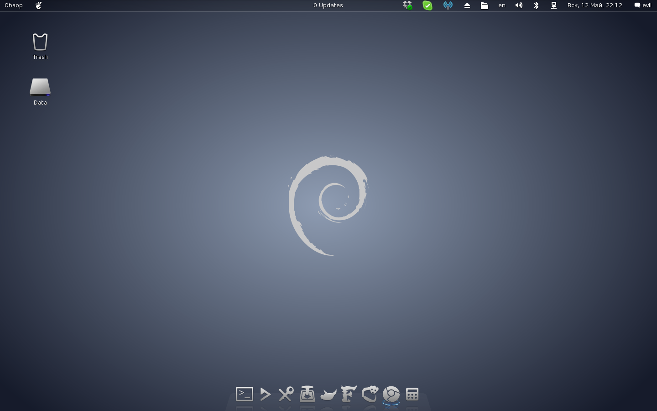Click the 0 Updates indicator
Screen dimensions: 657x411
[x=328, y=5]
